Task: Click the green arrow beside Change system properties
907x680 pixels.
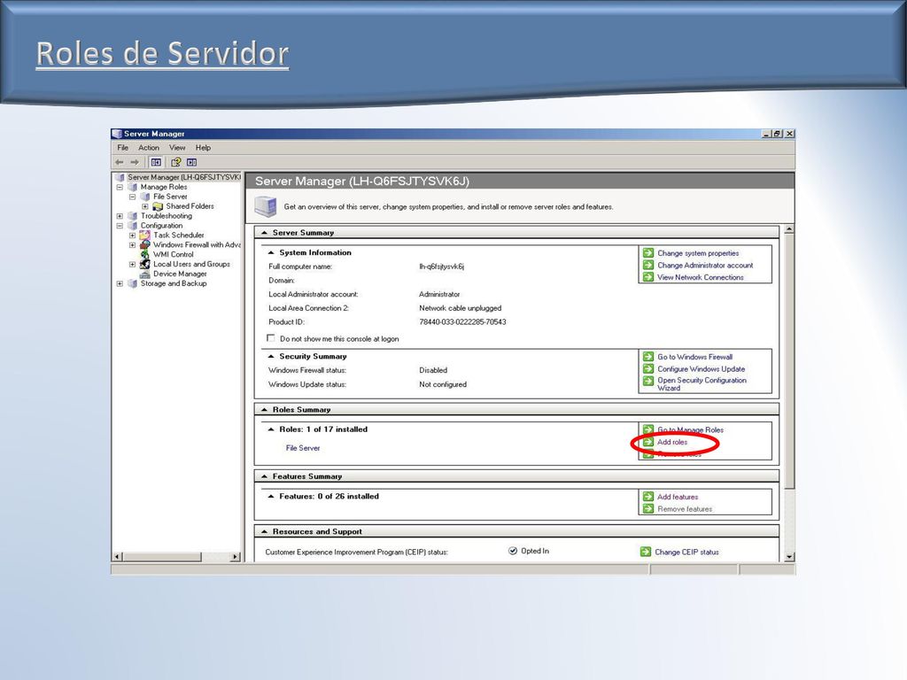Action: click(648, 253)
